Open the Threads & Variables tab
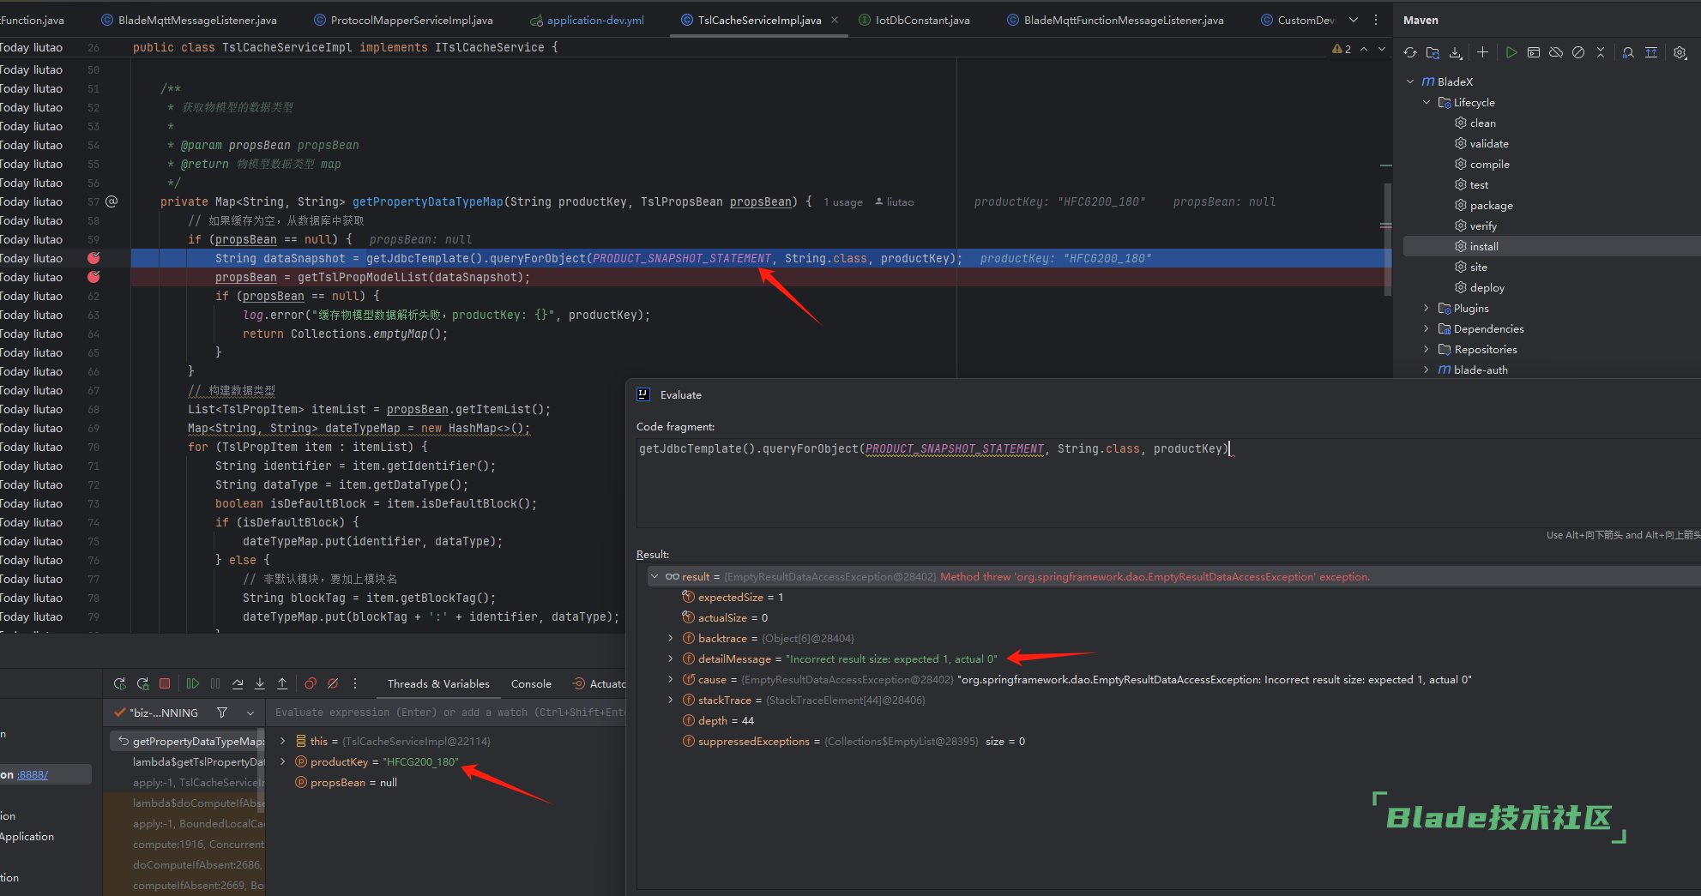 (438, 683)
